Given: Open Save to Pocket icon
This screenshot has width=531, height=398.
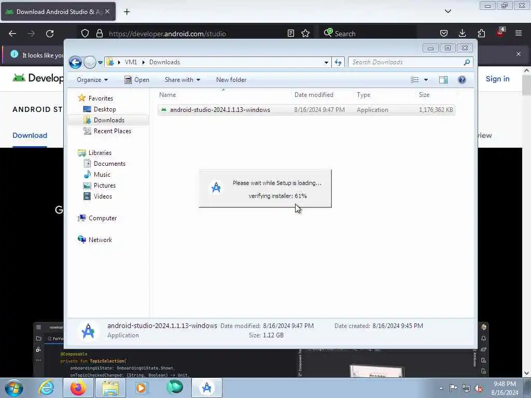Looking at the screenshot, I should click(x=444, y=33).
